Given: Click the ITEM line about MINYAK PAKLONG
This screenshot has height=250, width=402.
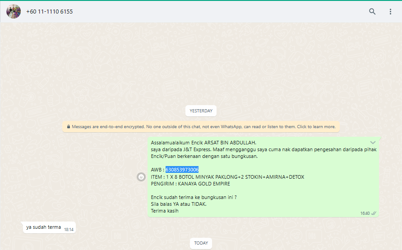Looking at the screenshot, I should tap(227, 177).
